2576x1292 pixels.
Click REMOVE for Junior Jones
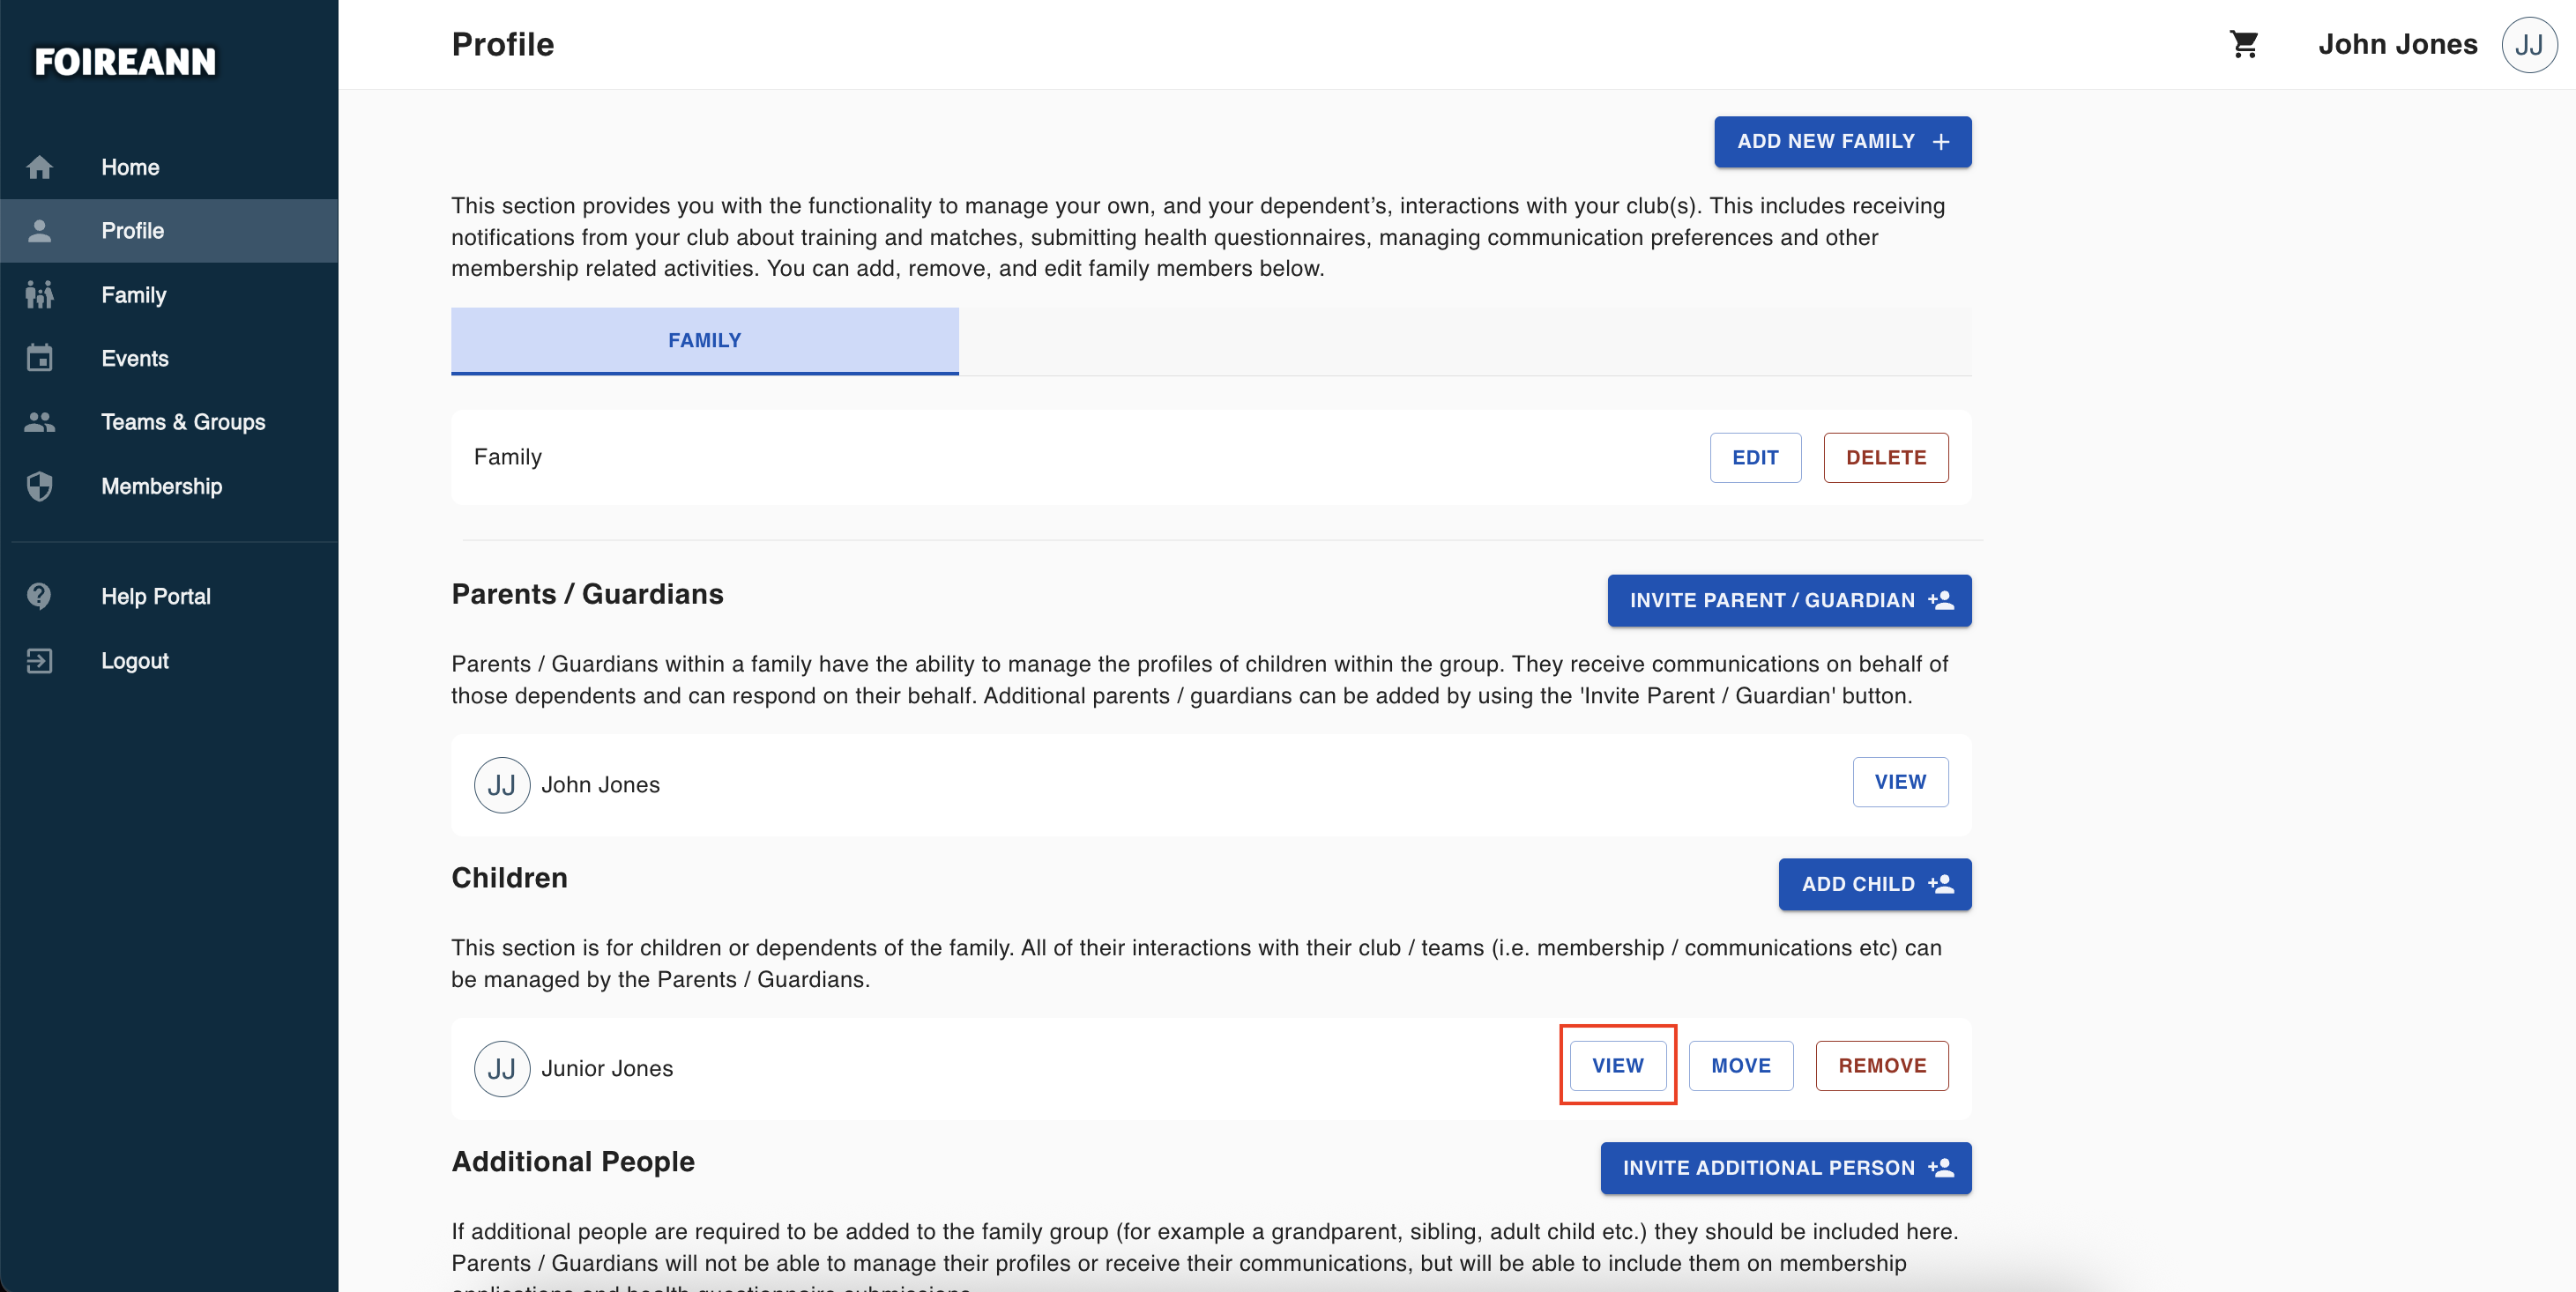(1882, 1066)
